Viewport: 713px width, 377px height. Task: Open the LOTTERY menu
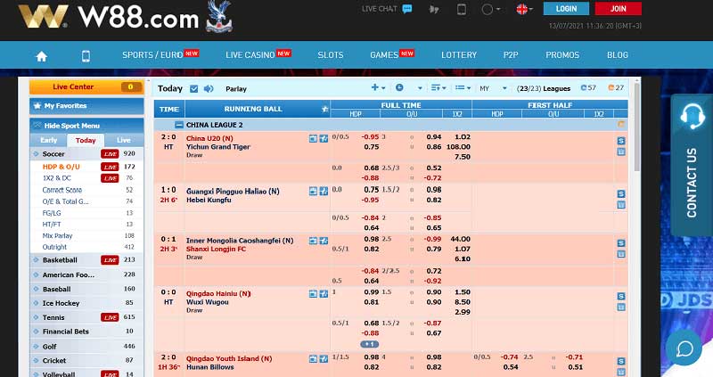[459, 55]
